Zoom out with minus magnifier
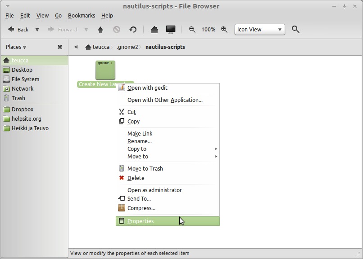Viewport: 363px width, 259px height. pyautogui.click(x=192, y=29)
